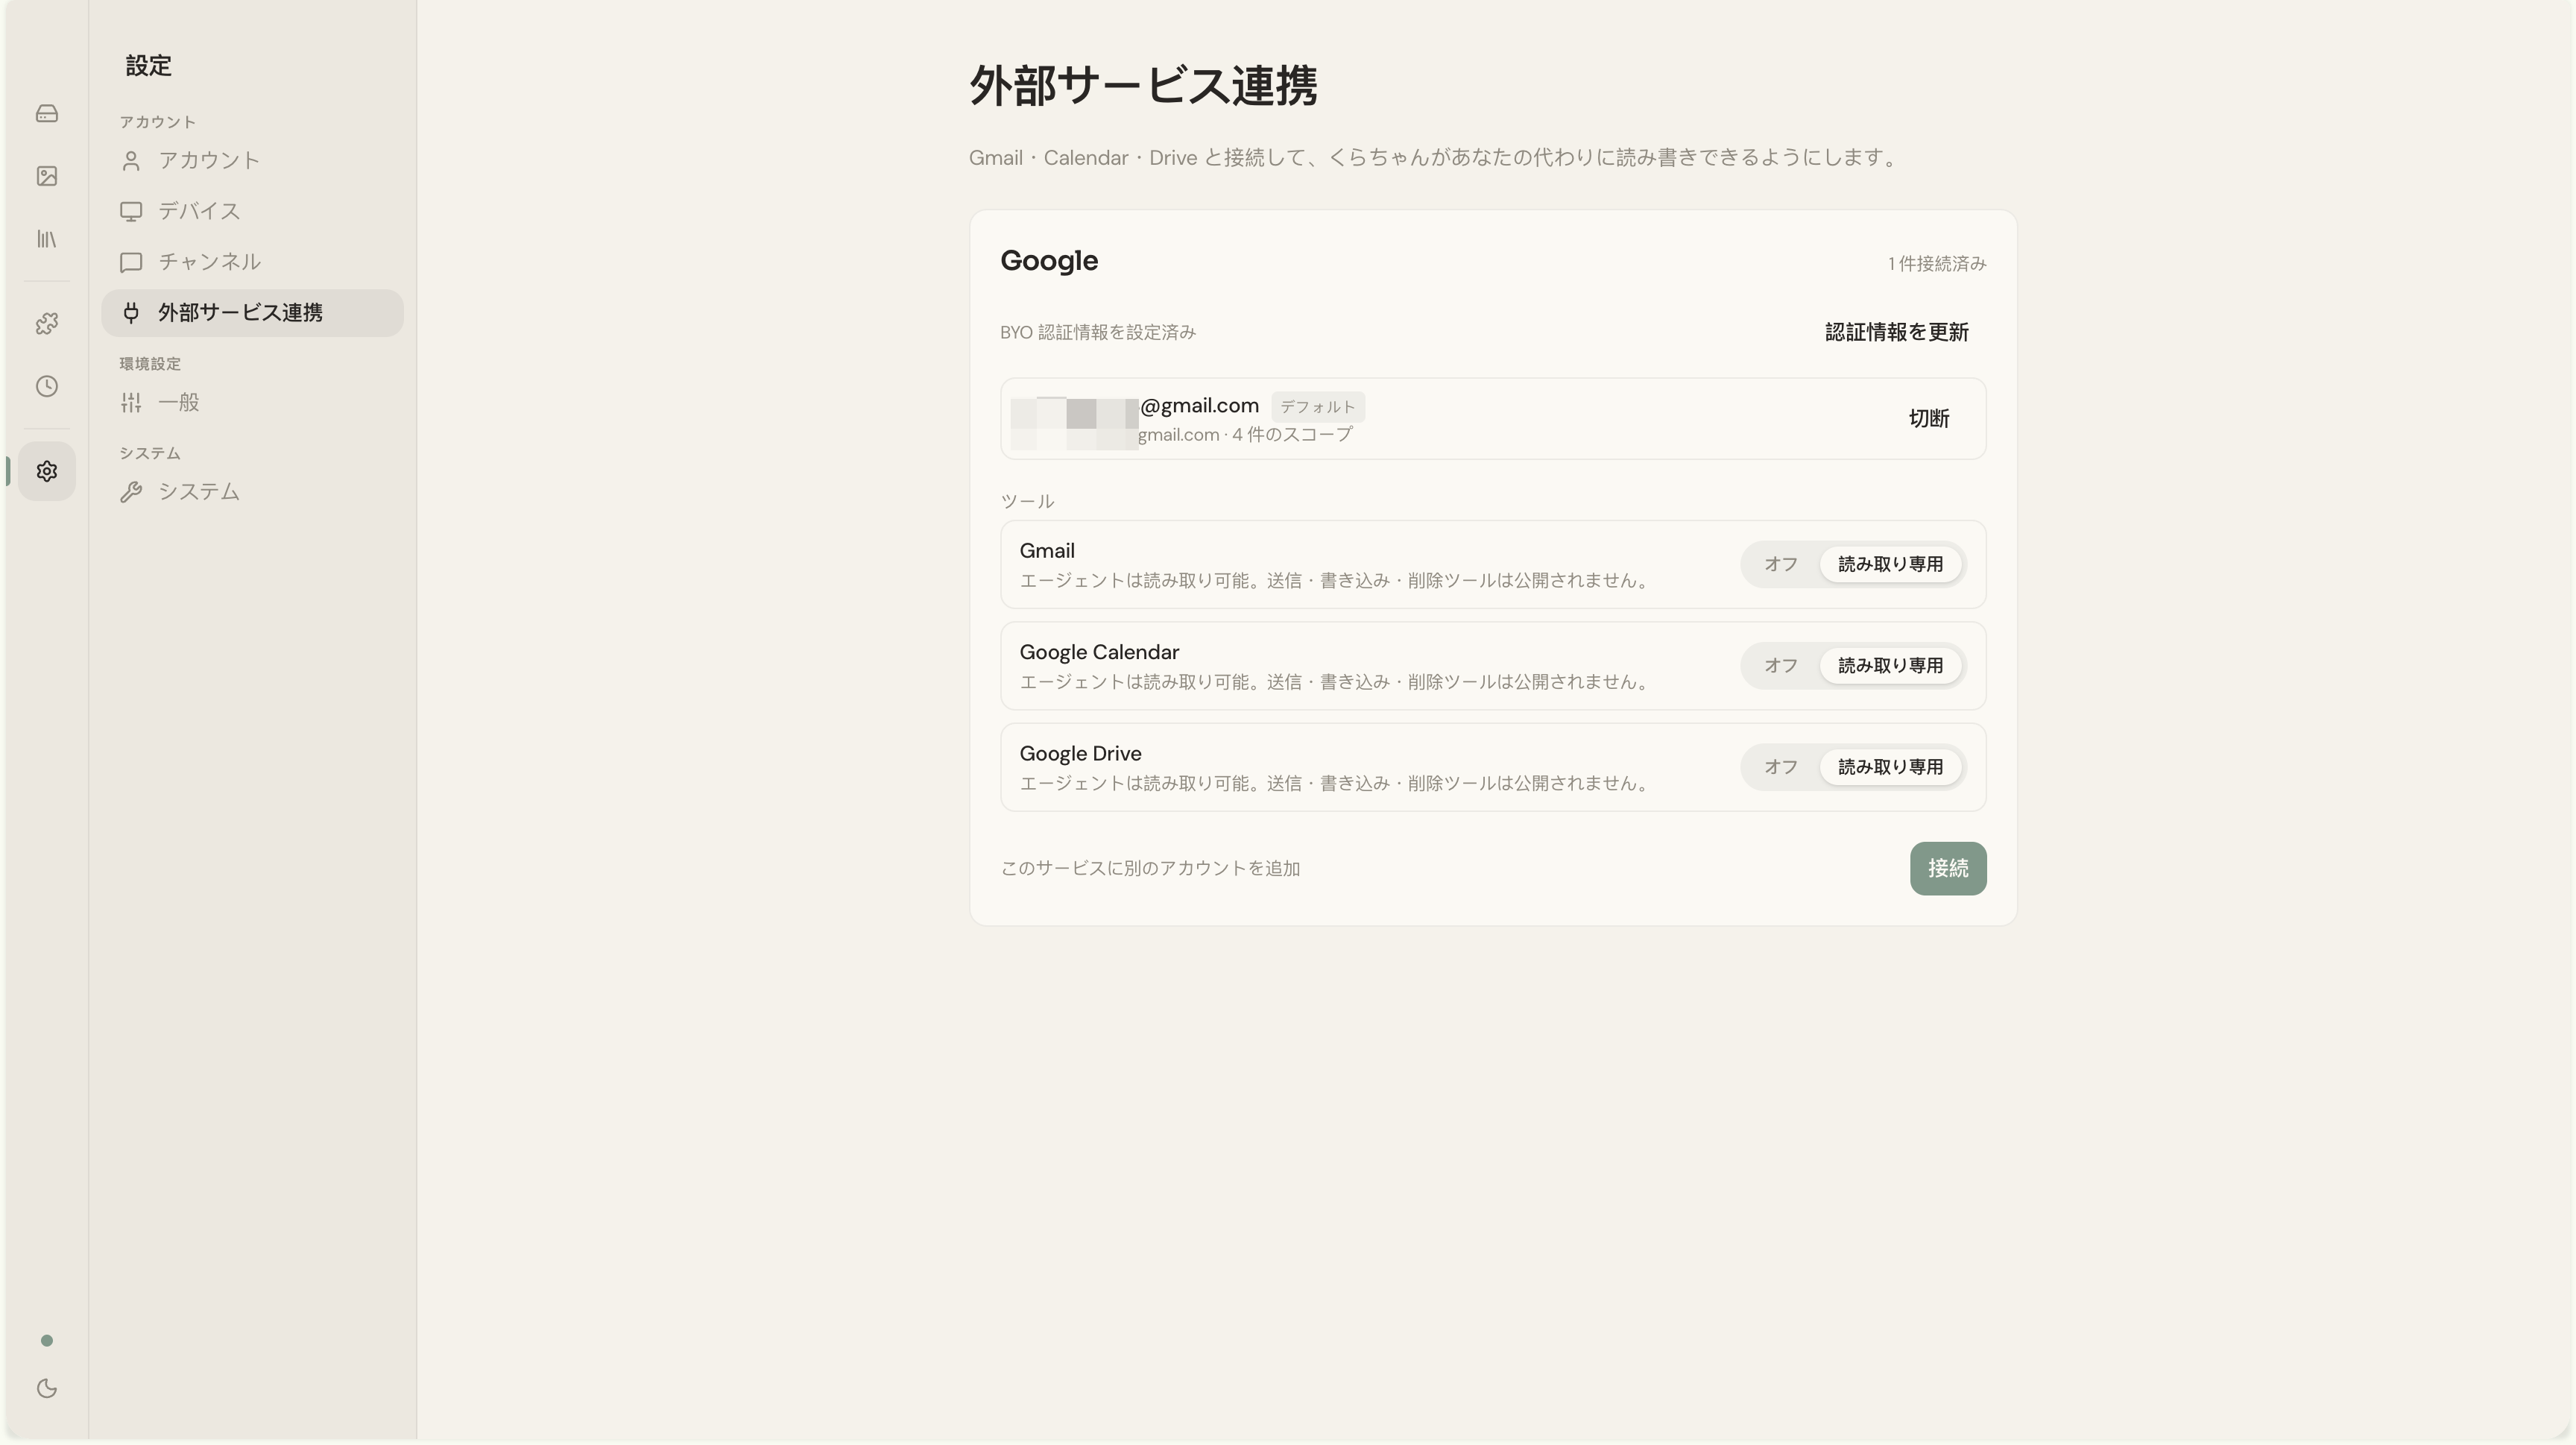Click the デフォルト badge on account
2576x1445 pixels.
[x=1317, y=407]
